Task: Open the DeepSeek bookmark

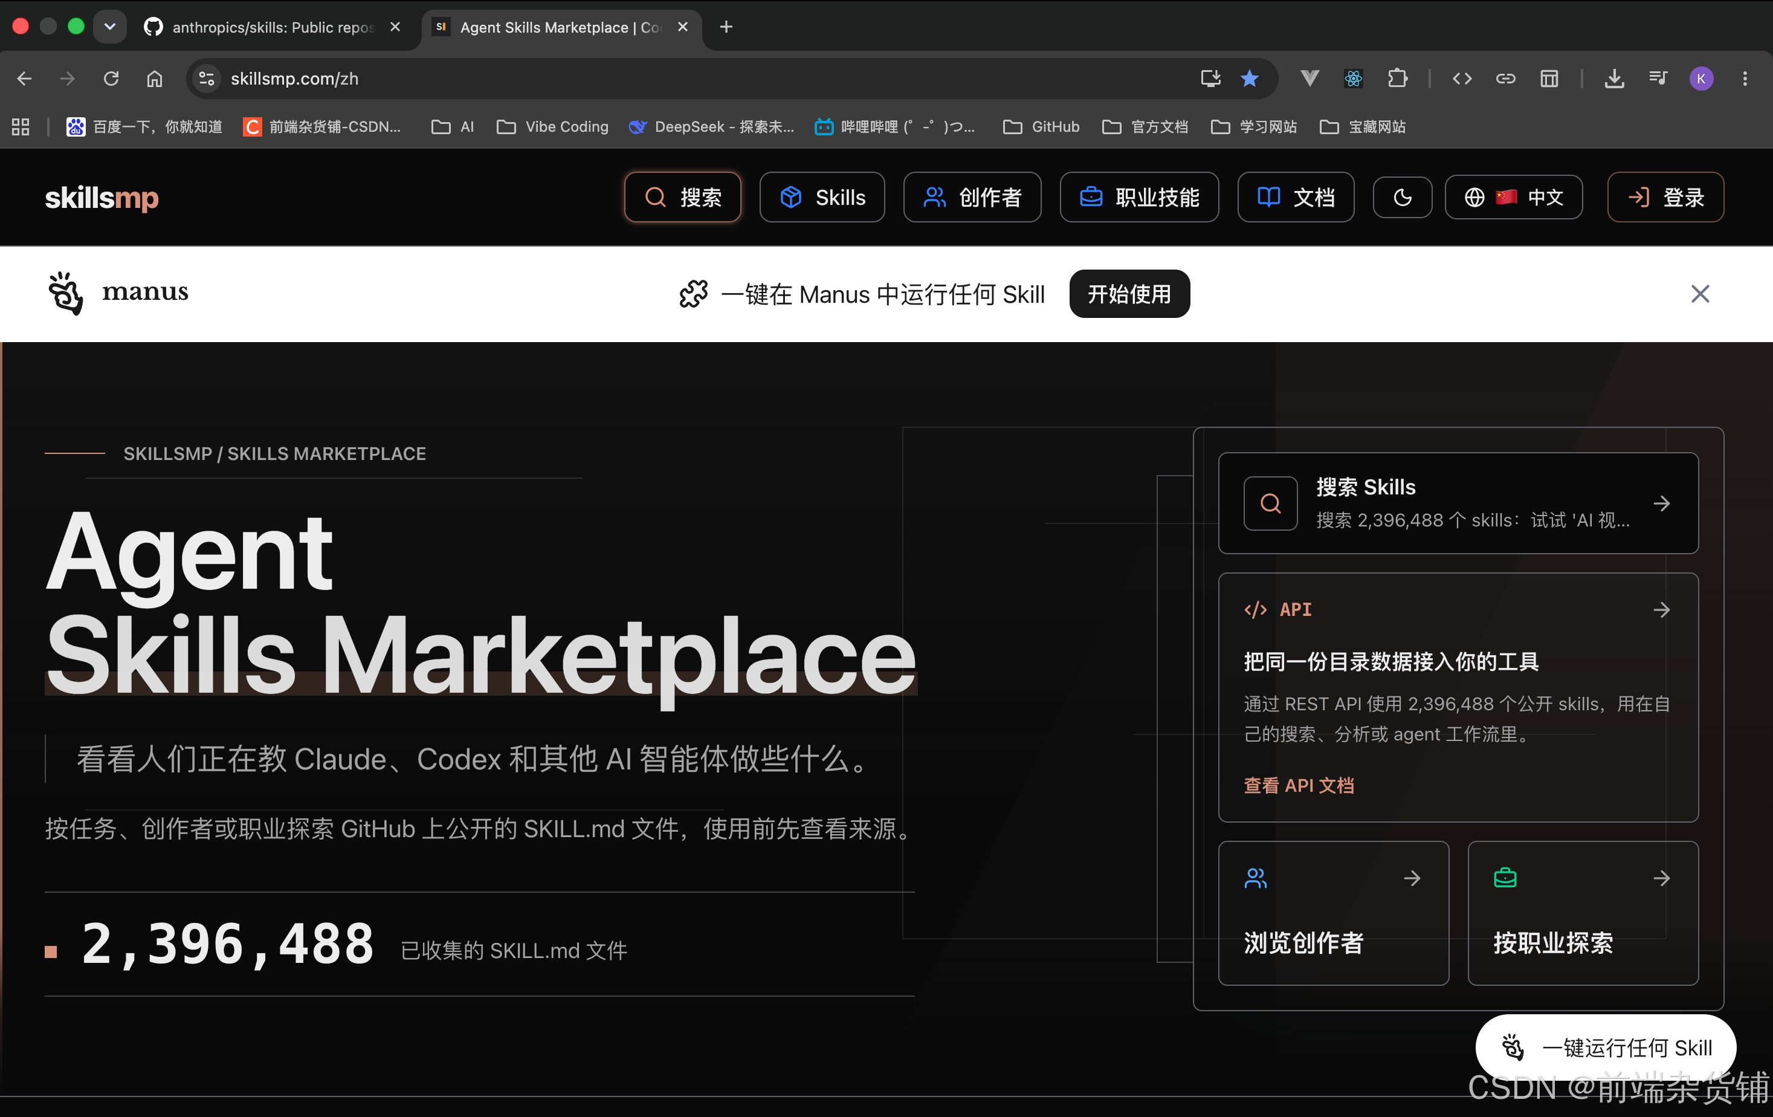Action: 711,127
